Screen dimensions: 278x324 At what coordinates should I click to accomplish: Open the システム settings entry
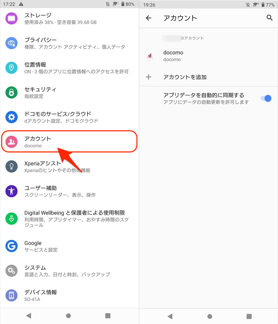(69, 271)
